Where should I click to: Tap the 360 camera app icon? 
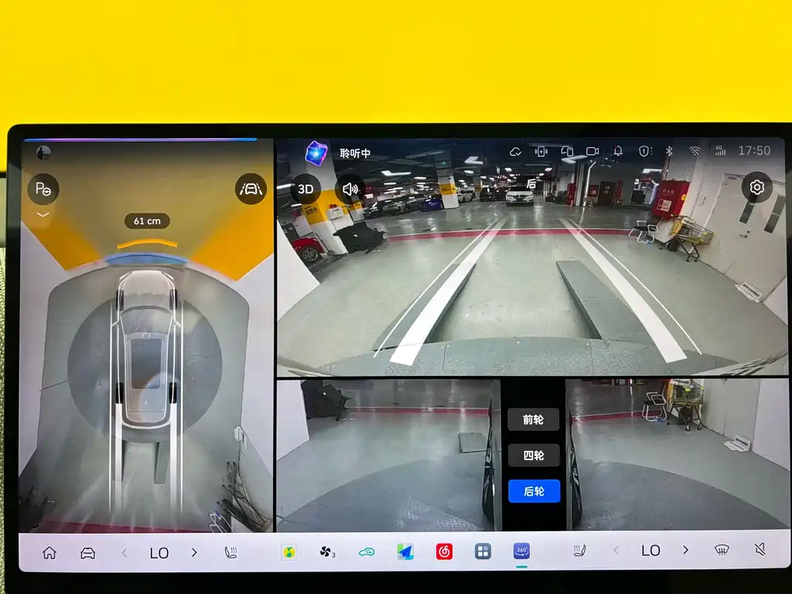[522, 551]
